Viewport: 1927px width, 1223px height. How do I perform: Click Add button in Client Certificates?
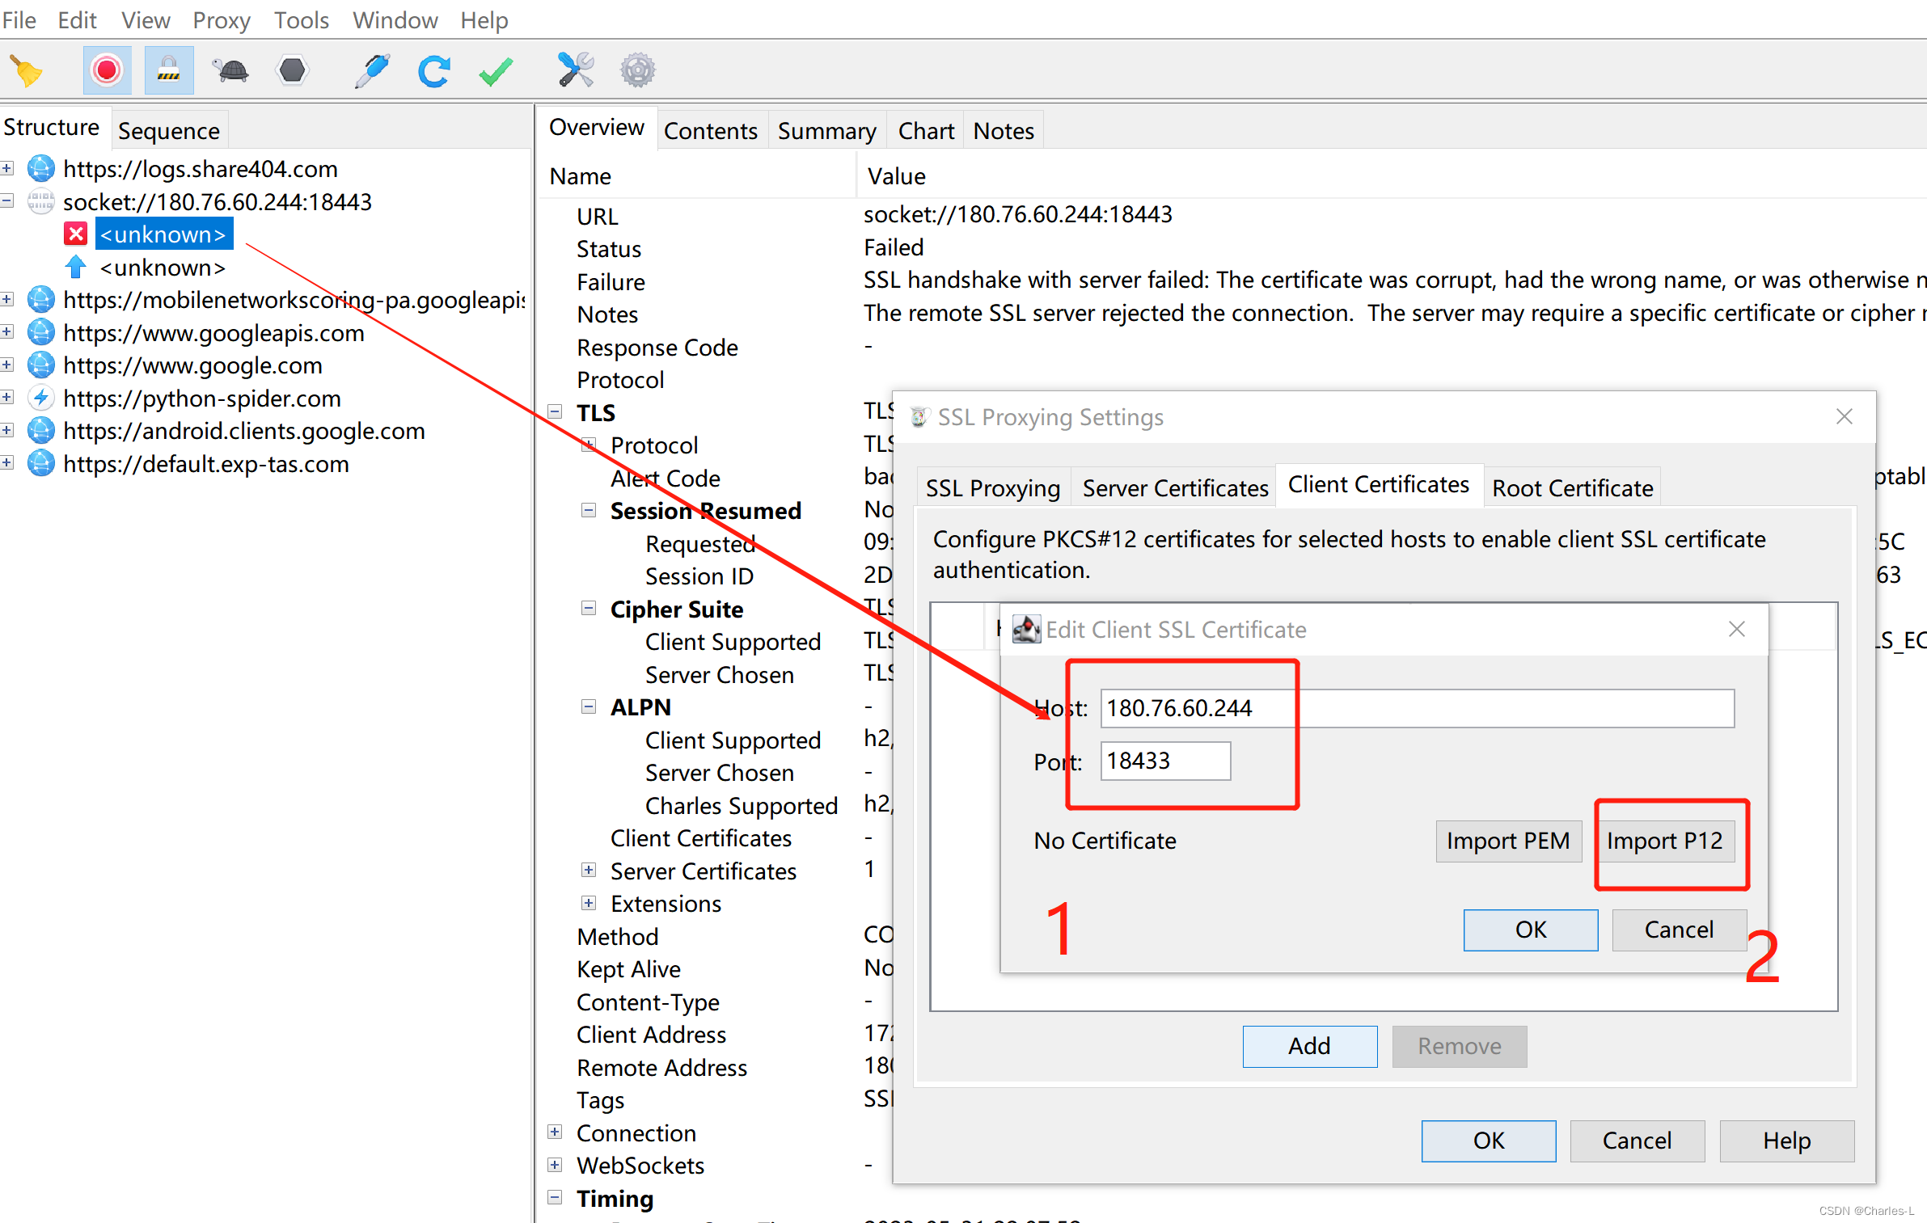pos(1310,1047)
